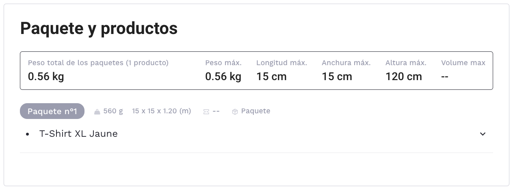This screenshot has width=511, height=191.
Task: Expand the T-Shirt XL Jaune row chevron
Action: click(483, 134)
